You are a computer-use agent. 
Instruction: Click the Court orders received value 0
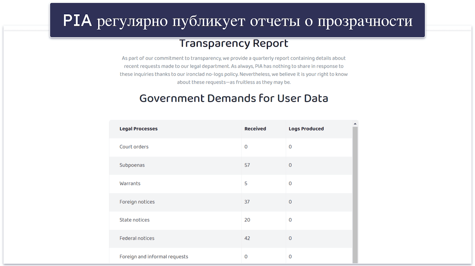click(246, 147)
